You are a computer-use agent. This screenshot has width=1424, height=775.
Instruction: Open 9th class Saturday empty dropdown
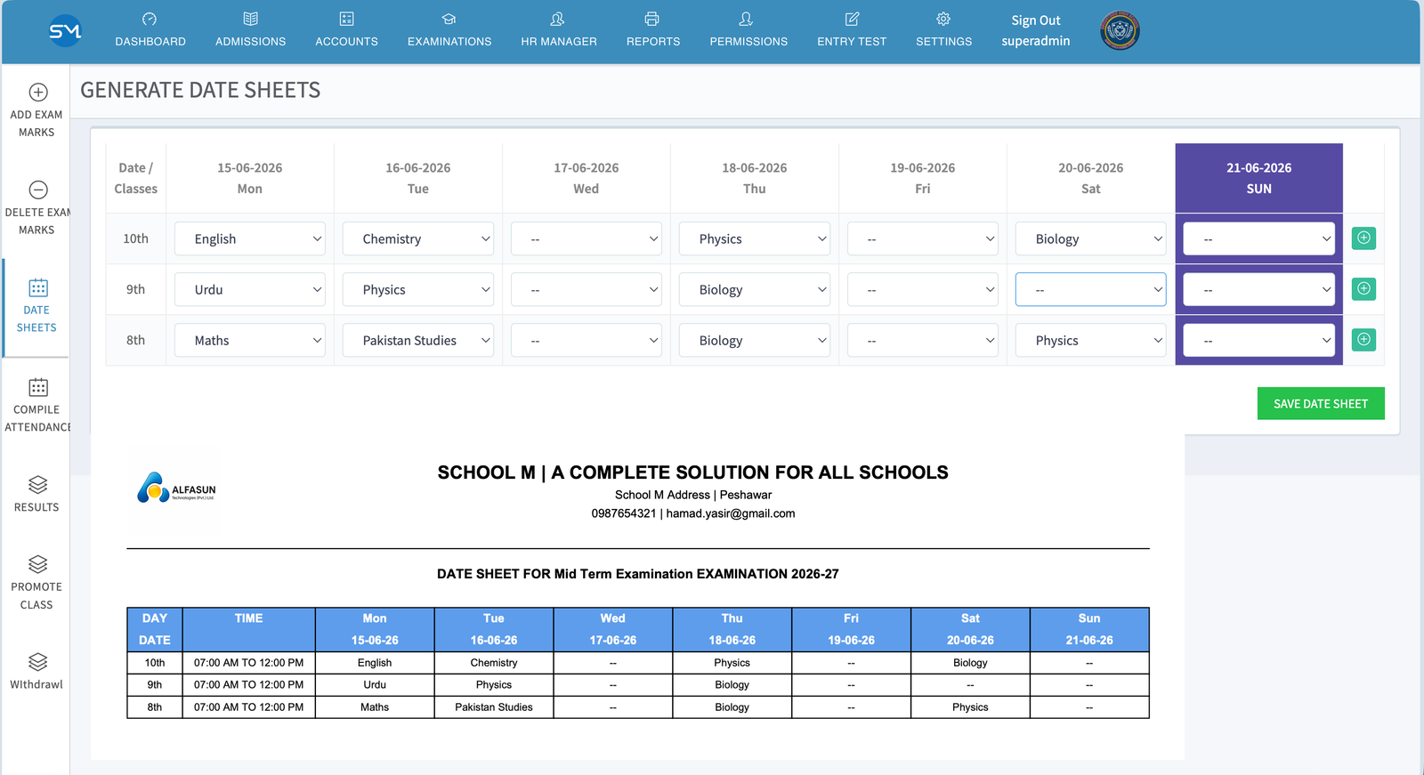1091,289
